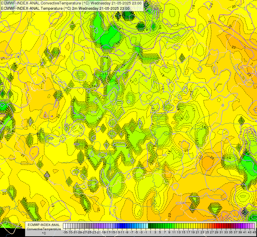Click the 9 legend scale label
The height and width of the screenshot is (237, 257).
(x=169, y=233)
